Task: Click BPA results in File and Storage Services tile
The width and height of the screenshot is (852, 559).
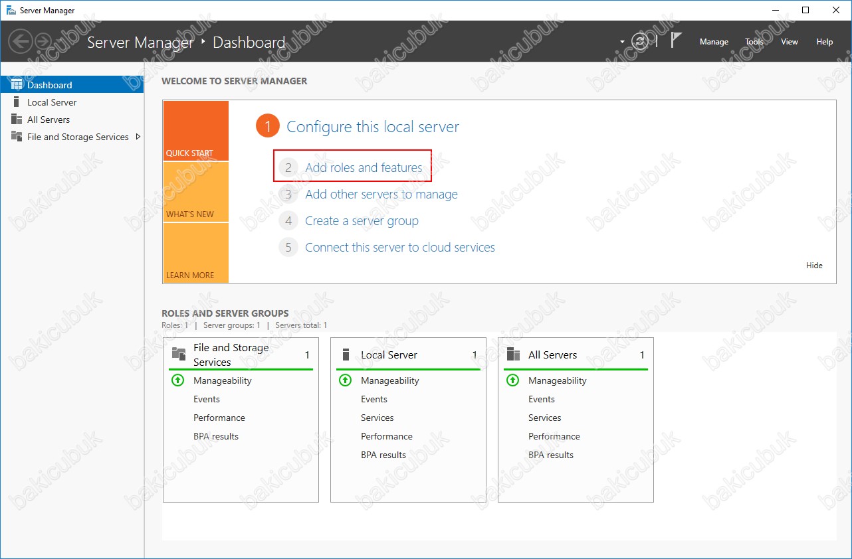Action: (216, 436)
